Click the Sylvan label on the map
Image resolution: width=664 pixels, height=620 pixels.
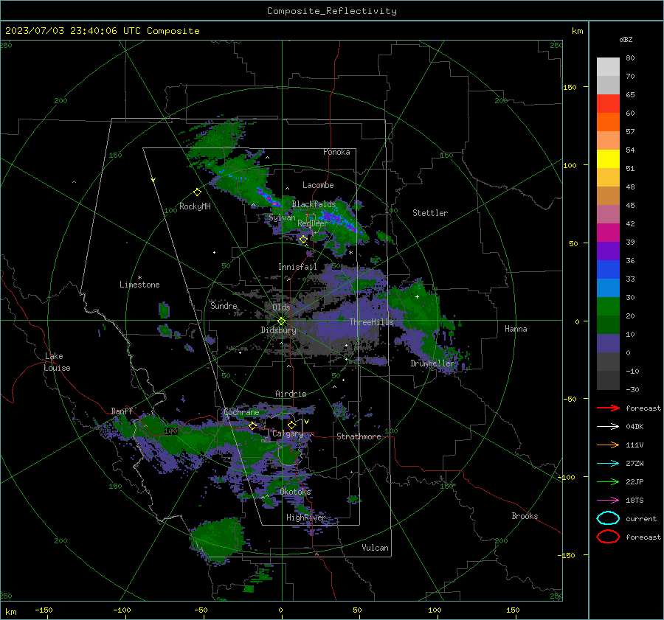[x=282, y=217]
